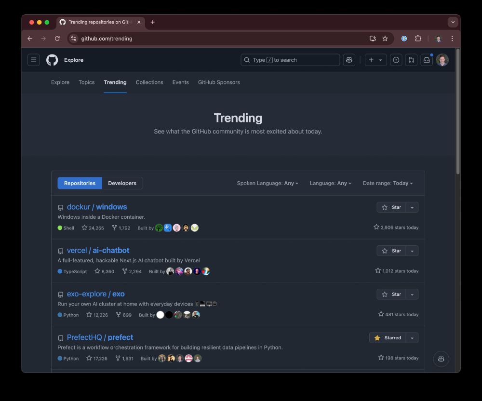Expand the Date range Today dropdown

click(388, 183)
